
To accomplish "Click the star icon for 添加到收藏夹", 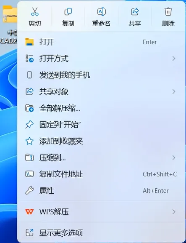I will coord(29,141).
